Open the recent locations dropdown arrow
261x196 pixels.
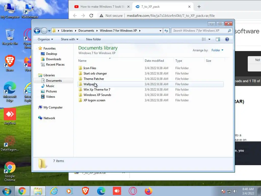click(49, 31)
